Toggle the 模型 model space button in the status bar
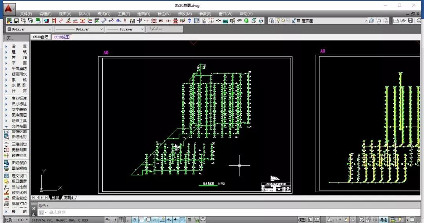Screen dimensions: 424x223 pyautogui.click(x=302, y=220)
